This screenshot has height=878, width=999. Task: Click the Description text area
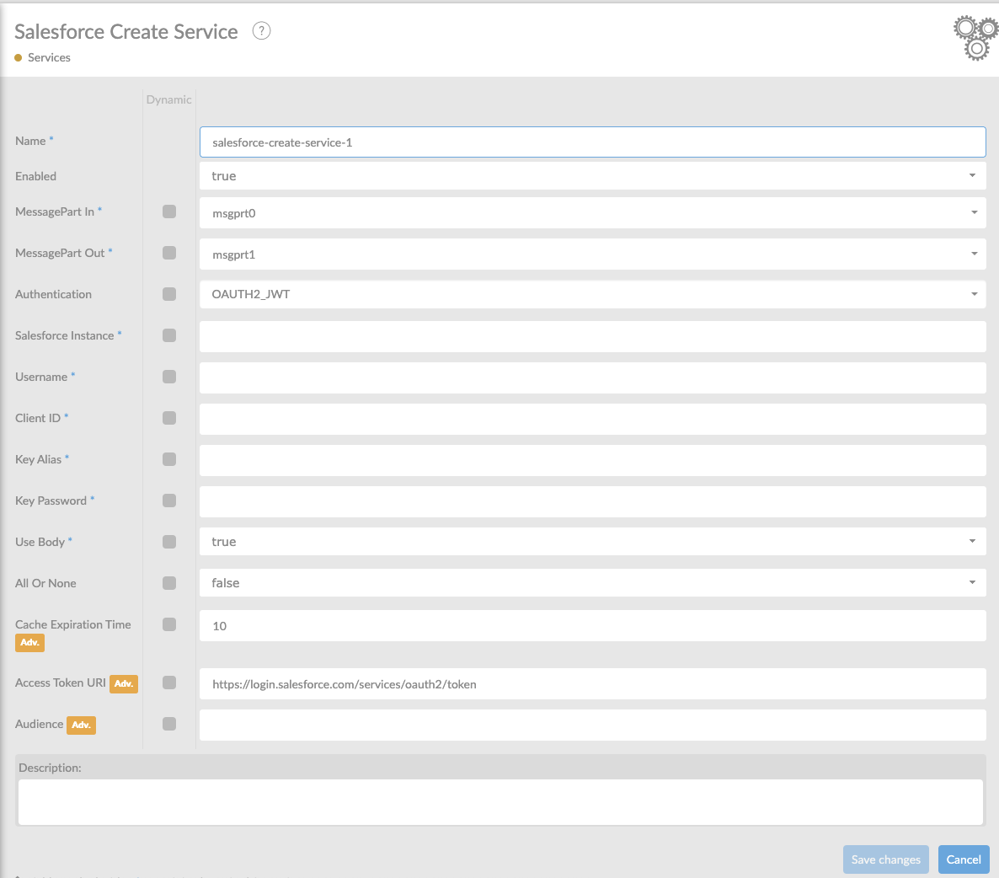point(500,802)
